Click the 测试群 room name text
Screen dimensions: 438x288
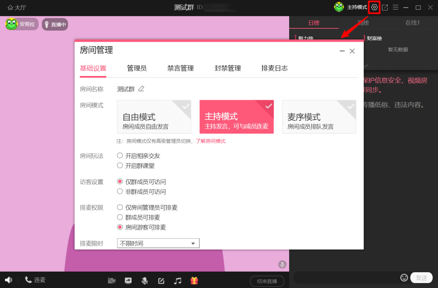(126, 89)
